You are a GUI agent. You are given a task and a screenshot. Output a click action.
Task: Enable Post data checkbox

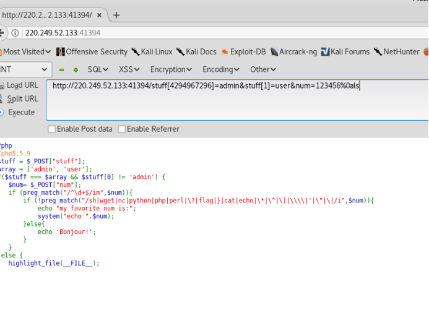coord(52,129)
